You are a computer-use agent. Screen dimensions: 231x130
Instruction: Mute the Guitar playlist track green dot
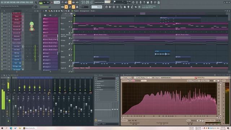(72, 49)
